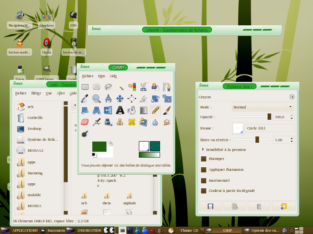Save tool options with the floppy button

pos(210,206)
